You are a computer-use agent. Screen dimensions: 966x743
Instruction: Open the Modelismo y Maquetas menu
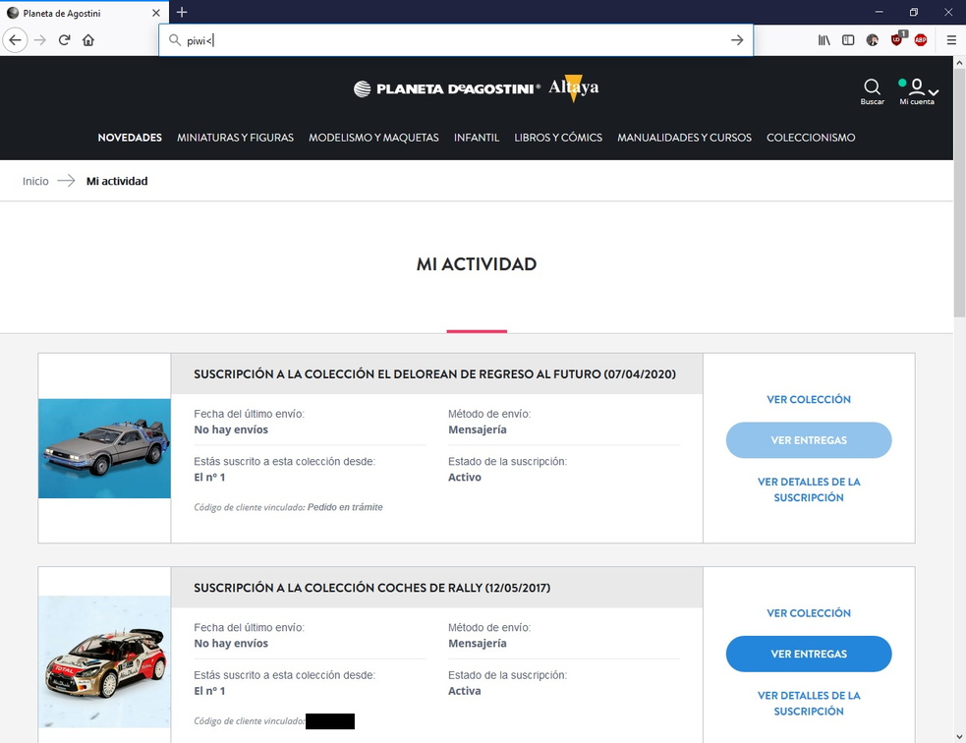[374, 138]
